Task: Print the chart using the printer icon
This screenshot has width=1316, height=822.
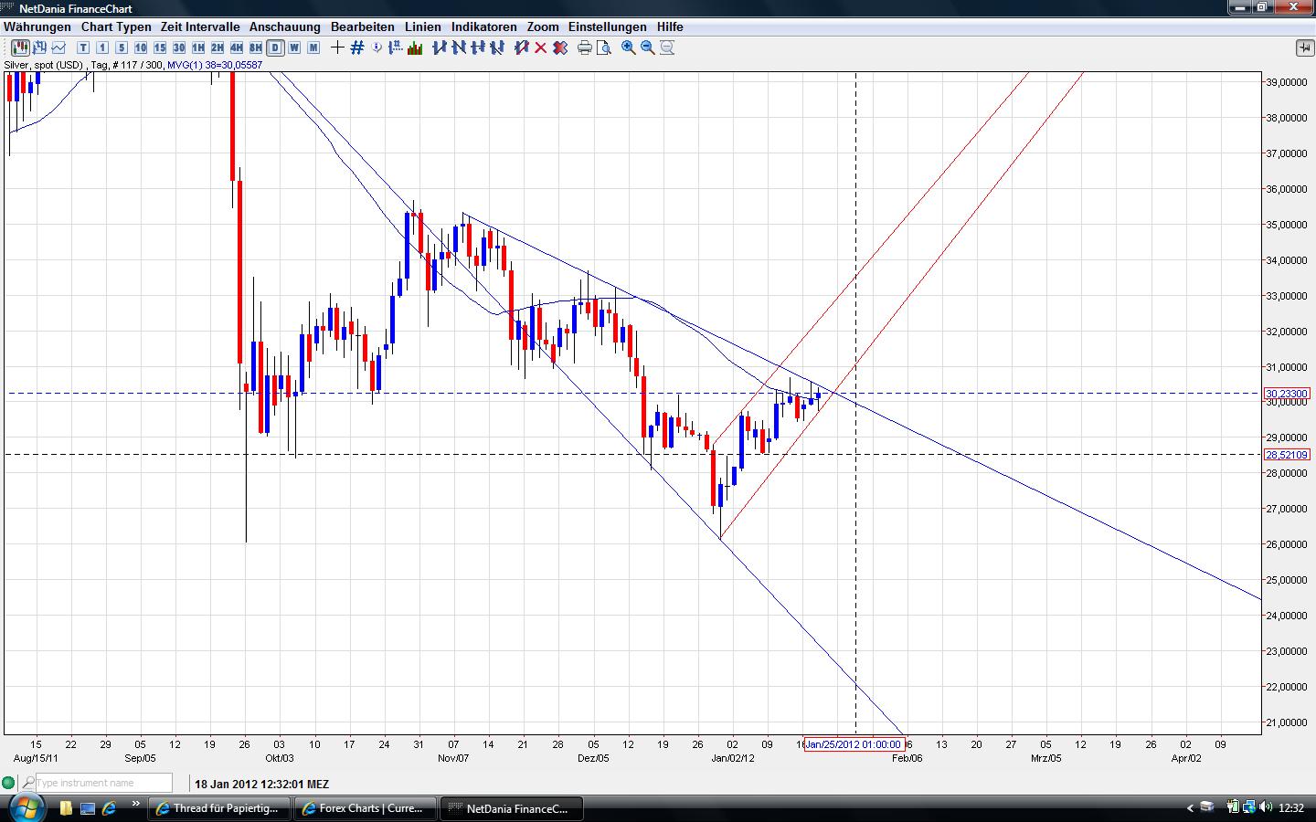Action: [584, 47]
